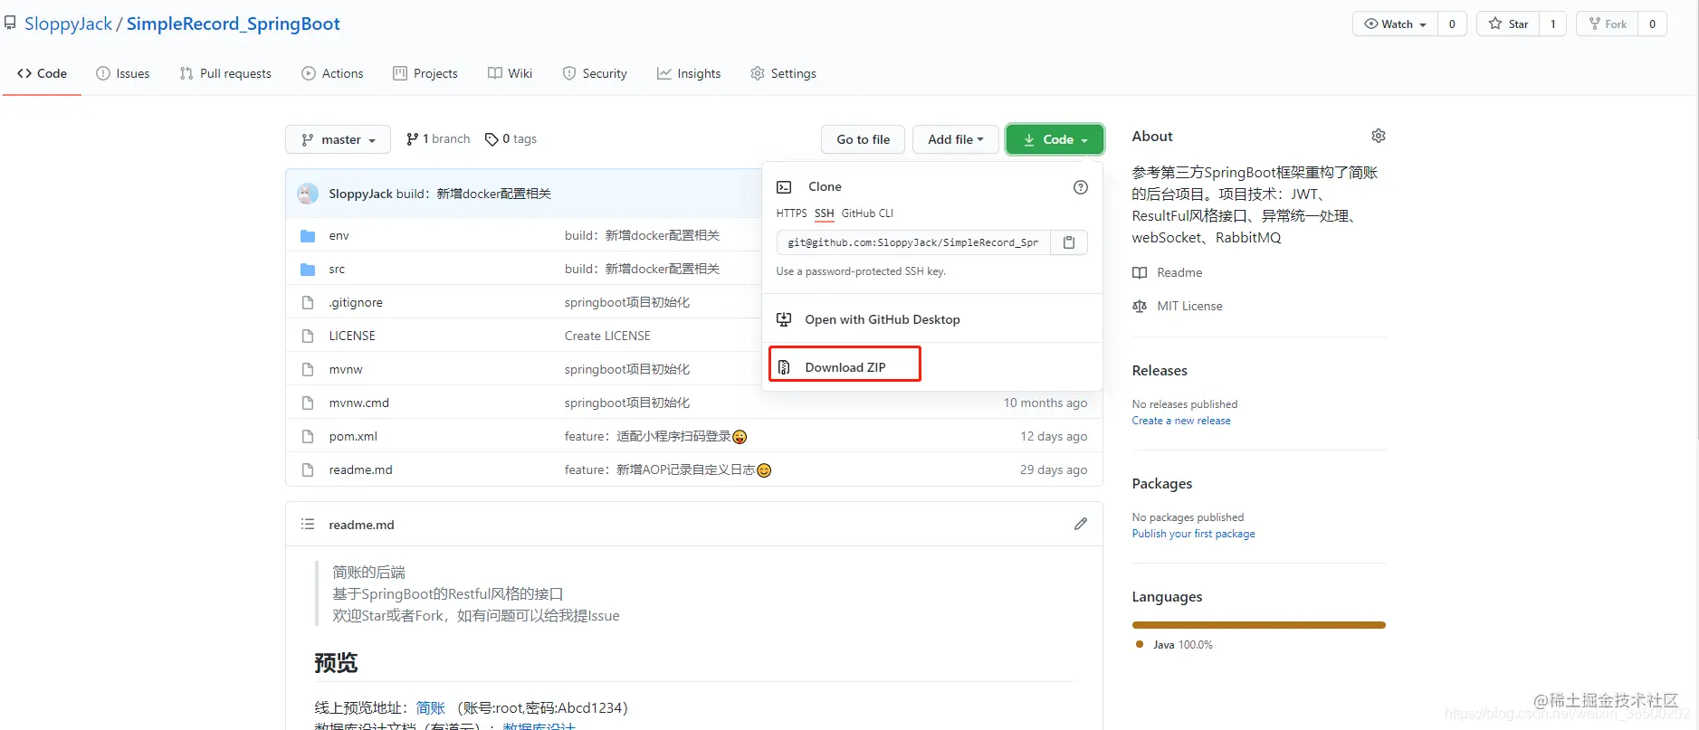Open the 简账 preview link in readme
The height and width of the screenshot is (730, 1699).
431,707
